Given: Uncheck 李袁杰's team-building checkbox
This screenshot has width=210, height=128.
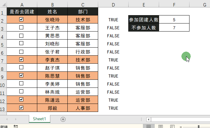Looking at the screenshot, I should coord(21,59).
